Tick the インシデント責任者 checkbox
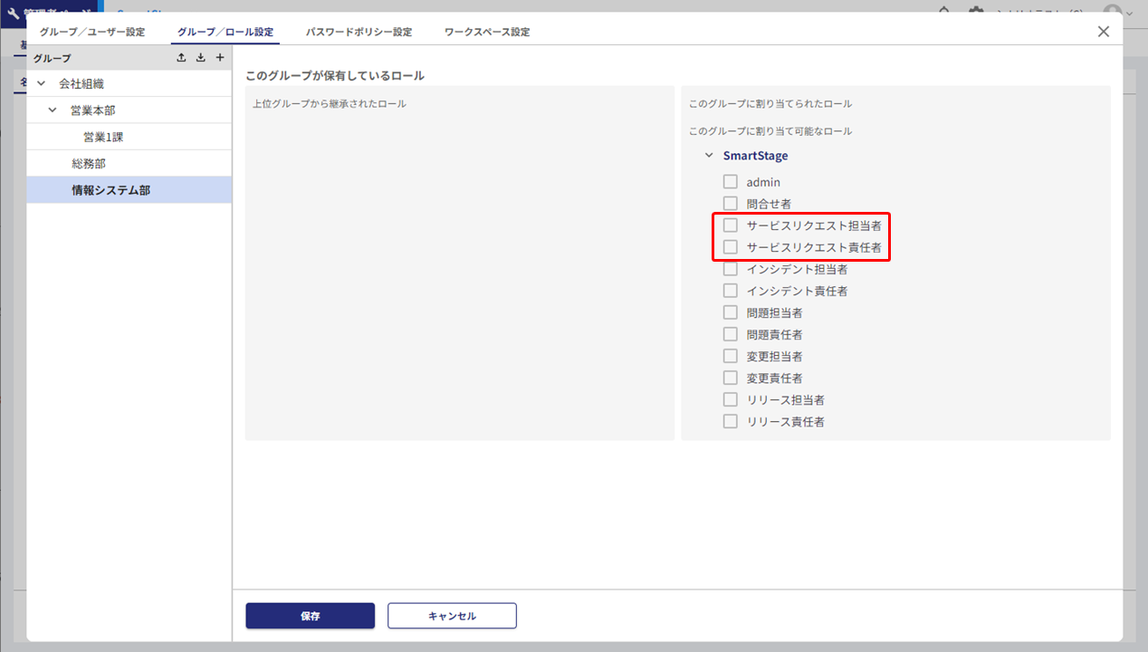The width and height of the screenshot is (1148, 652). pyautogui.click(x=731, y=291)
